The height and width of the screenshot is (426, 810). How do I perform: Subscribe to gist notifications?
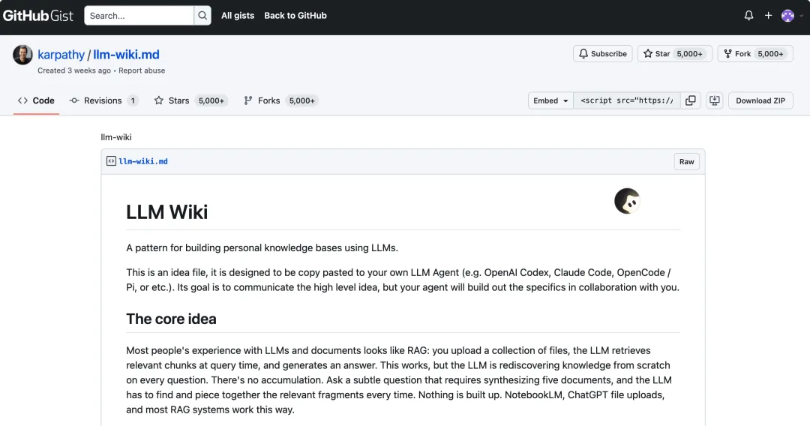click(601, 54)
